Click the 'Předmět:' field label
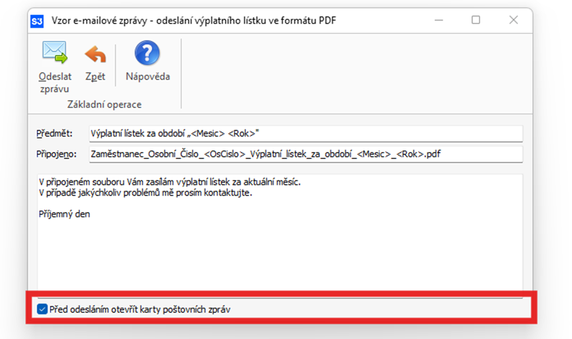This screenshot has height=339, width=572. pos(54,133)
